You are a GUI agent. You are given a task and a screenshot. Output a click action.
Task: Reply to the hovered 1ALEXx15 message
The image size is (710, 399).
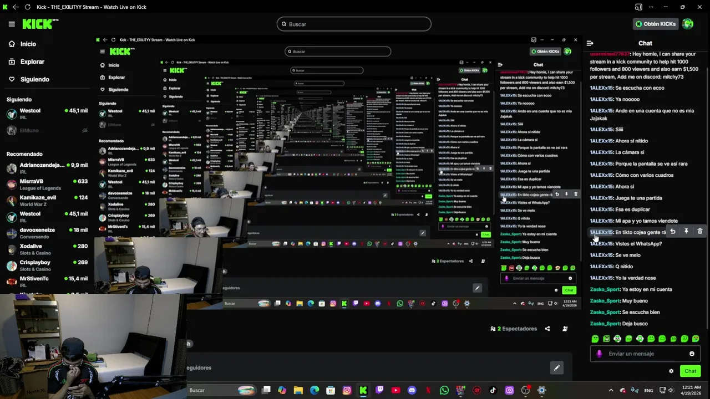[x=672, y=232]
